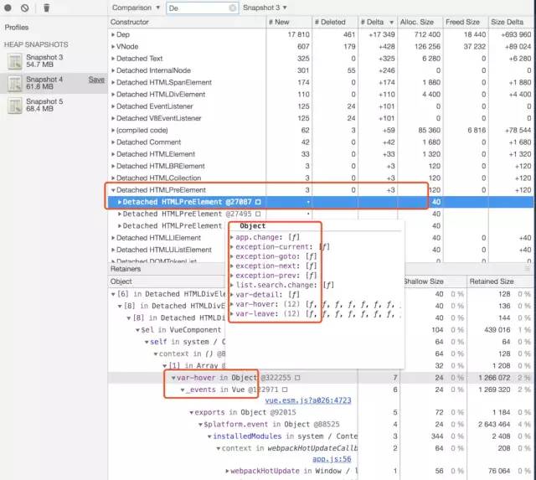Expand exception-goto property in popup
This screenshot has height=480, width=536.
[x=232, y=256]
